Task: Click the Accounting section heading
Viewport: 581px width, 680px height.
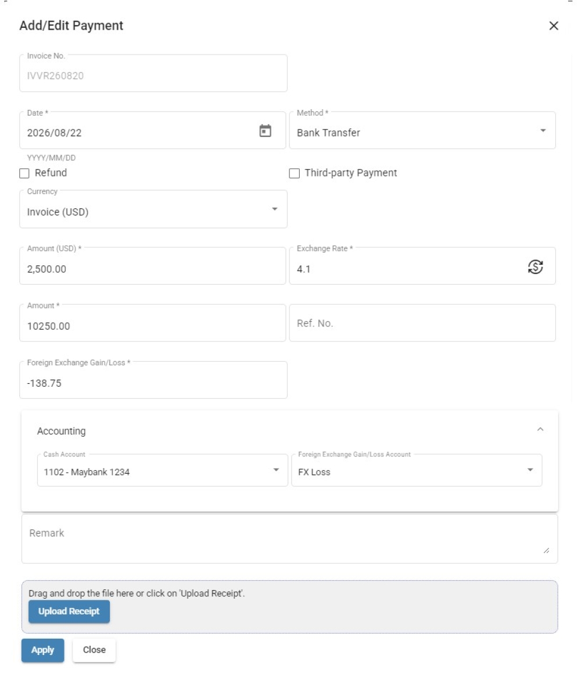Action: pos(61,431)
